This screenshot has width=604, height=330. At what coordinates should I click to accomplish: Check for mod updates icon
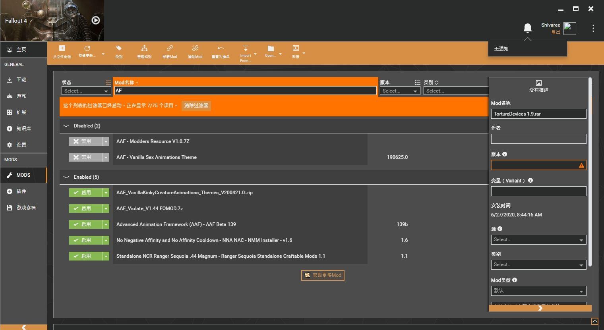[87, 48]
